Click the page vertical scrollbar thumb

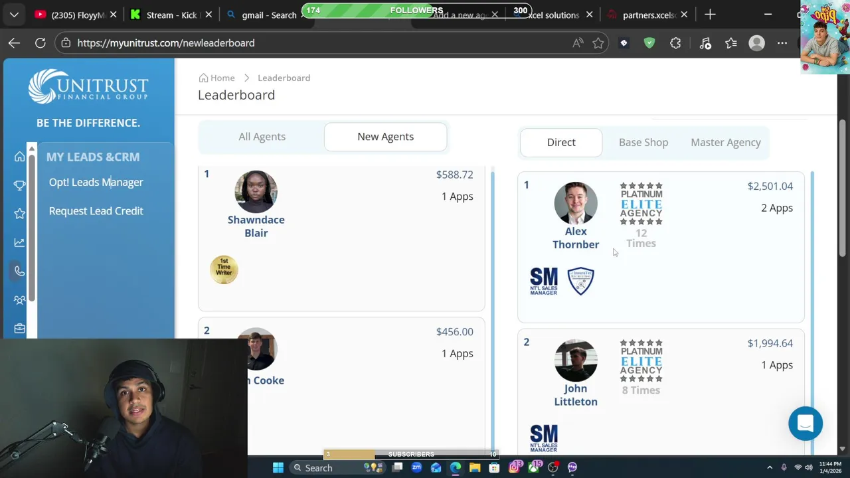click(x=843, y=189)
